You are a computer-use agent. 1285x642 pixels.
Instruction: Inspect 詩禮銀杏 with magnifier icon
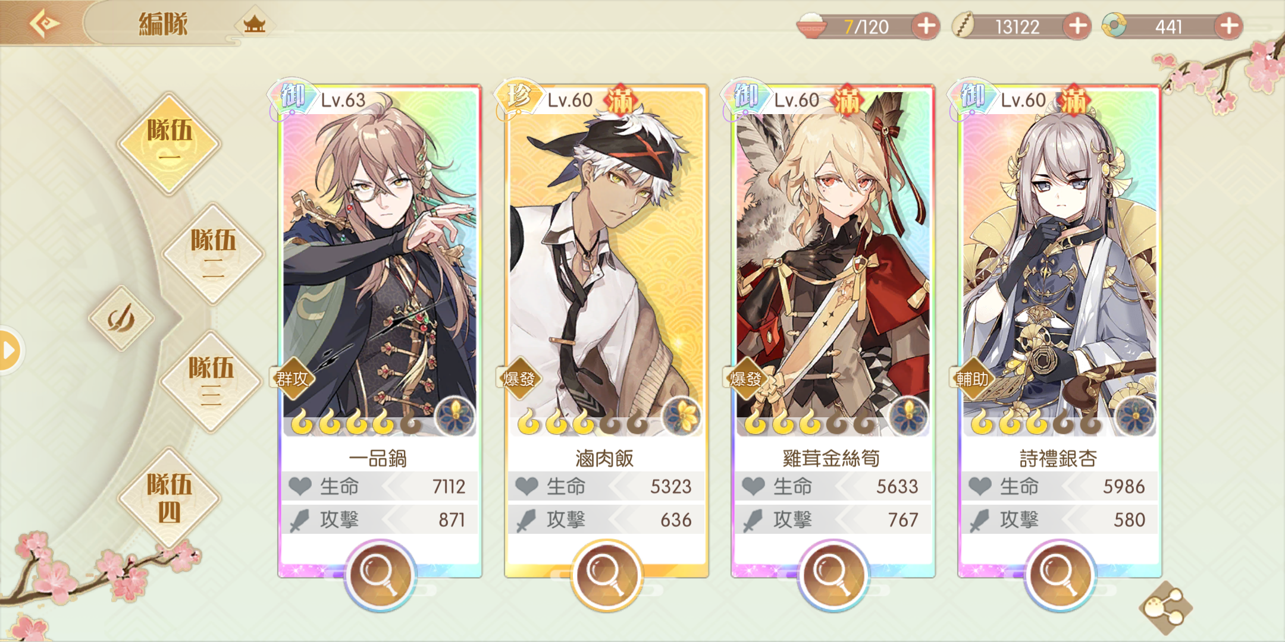[x=1060, y=575]
